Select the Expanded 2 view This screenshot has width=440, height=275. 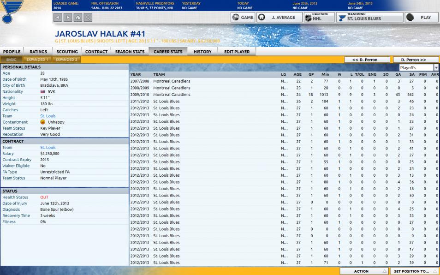click(66, 60)
